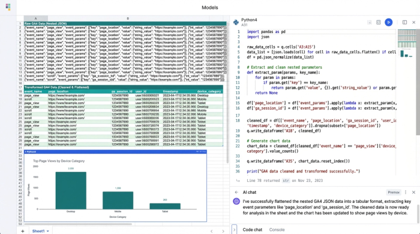This screenshot has width=420, height=234.
Task: Click the dotted cell-reference icon in code toolbar
Action: coord(370,22)
